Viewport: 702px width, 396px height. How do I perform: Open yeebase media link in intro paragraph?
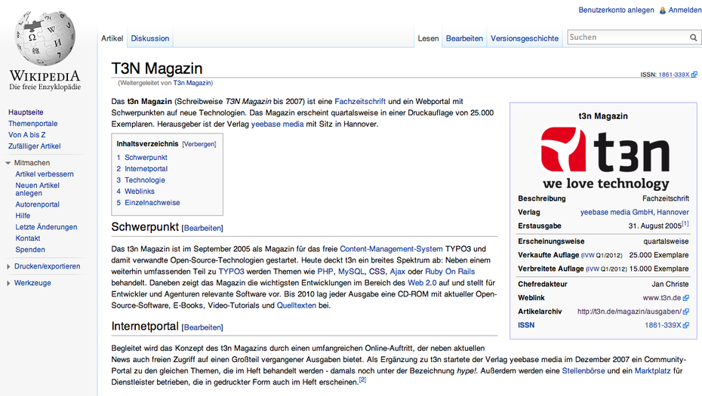(x=277, y=124)
